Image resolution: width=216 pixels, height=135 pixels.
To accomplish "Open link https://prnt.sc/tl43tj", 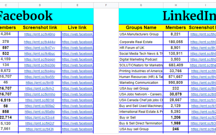I will (40, 129).
